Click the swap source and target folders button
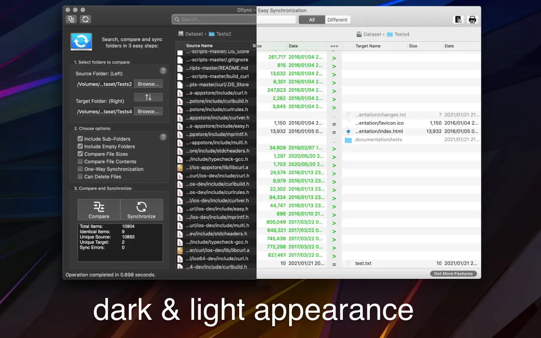541x338 pixels. [x=148, y=97]
